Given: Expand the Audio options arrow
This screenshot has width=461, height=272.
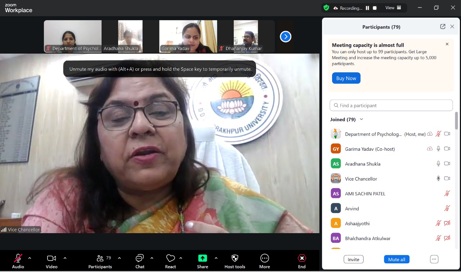Looking at the screenshot, I should click(x=30, y=258).
